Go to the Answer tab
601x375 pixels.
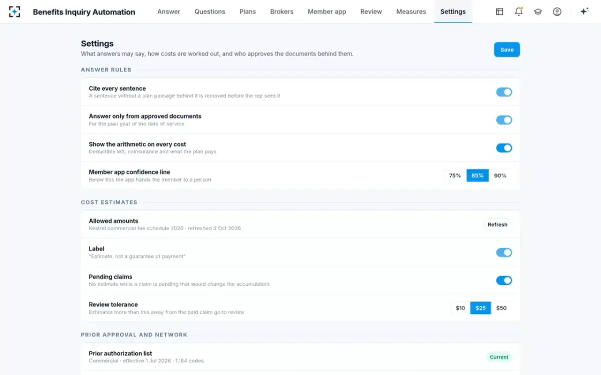pos(169,11)
